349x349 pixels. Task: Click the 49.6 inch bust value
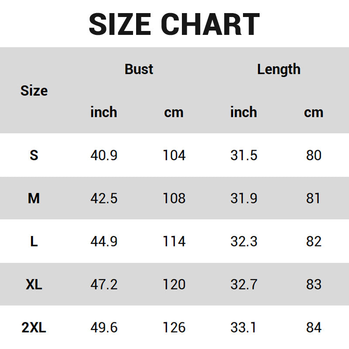point(104,328)
